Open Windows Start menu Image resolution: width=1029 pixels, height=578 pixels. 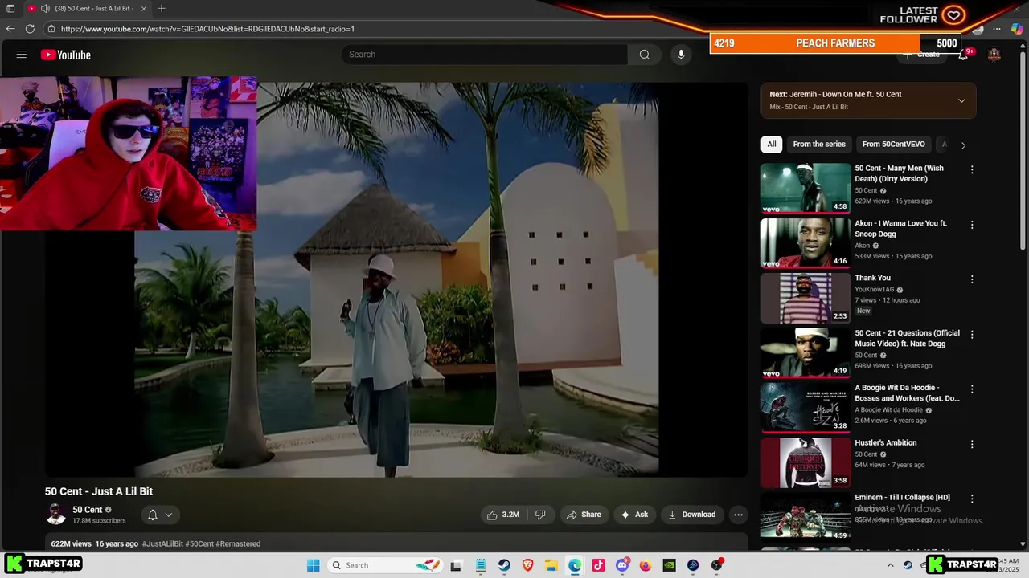coord(314,565)
